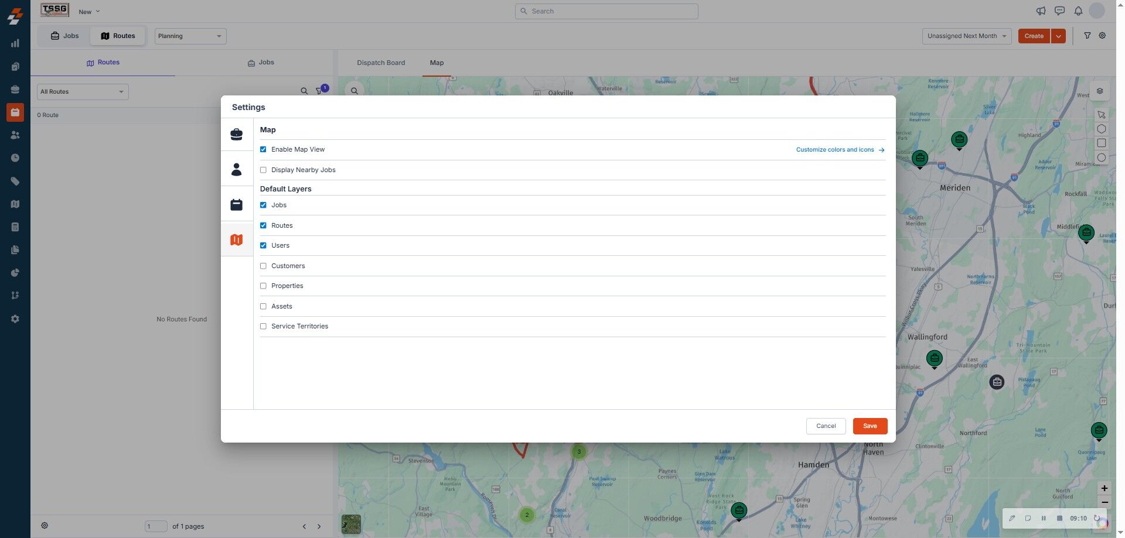
Task: Open the New dropdown next to logo
Action: (89, 12)
